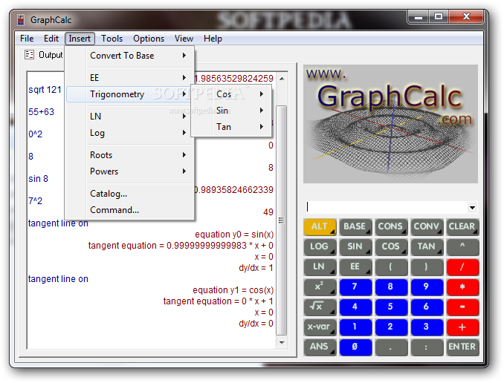Click the red plus key

click(x=462, y=327)
